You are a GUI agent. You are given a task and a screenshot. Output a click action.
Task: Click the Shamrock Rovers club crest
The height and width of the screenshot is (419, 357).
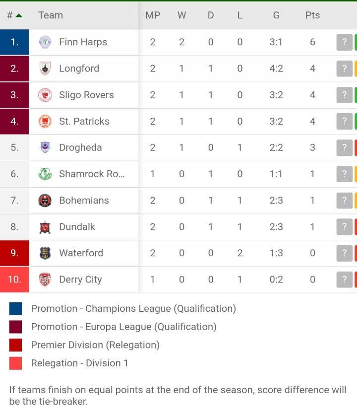[x=45, y=174]
